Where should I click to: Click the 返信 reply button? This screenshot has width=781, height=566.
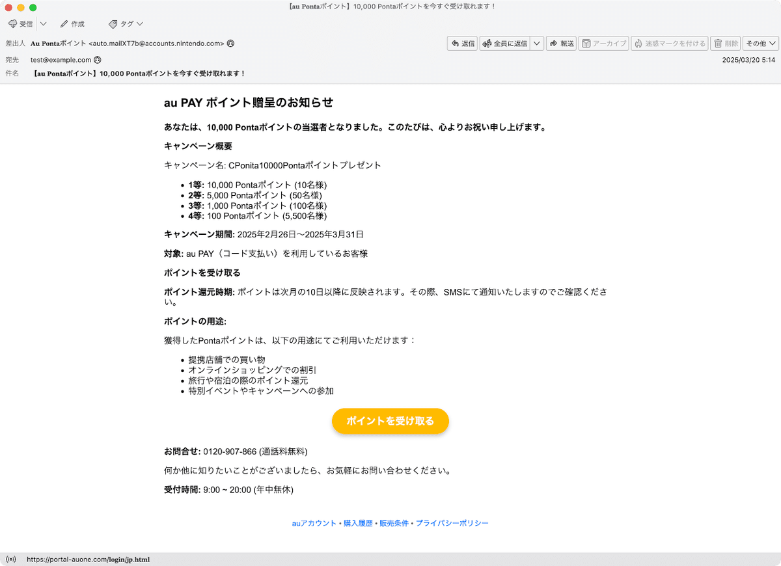coord(462,44)
